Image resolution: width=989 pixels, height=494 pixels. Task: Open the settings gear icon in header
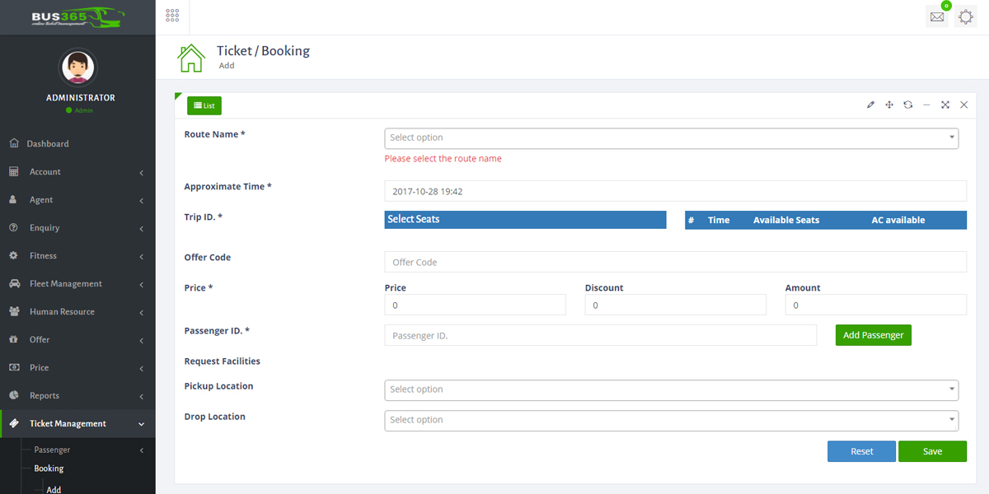point(965,16)
